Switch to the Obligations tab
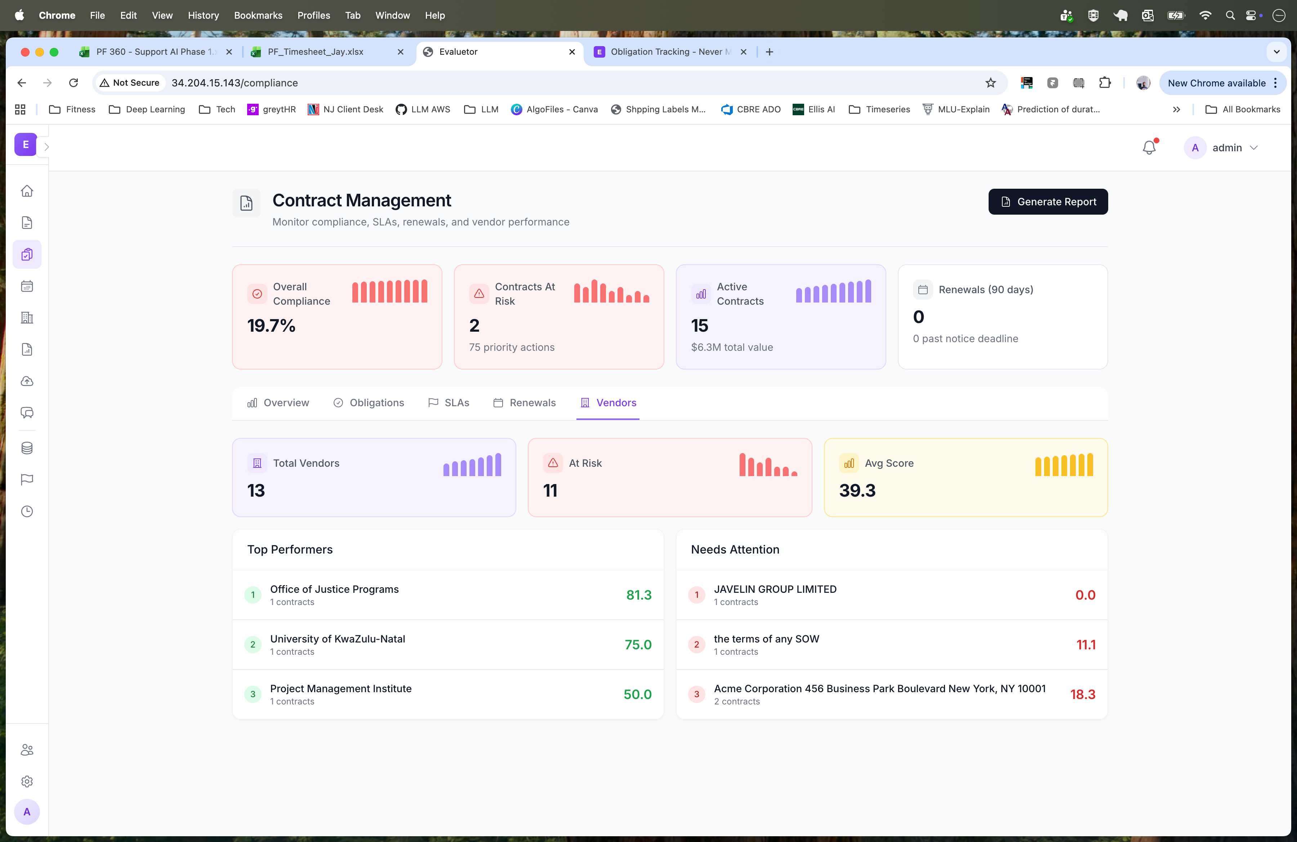This screenshot has height=842, width=1297. pos(369,403)
